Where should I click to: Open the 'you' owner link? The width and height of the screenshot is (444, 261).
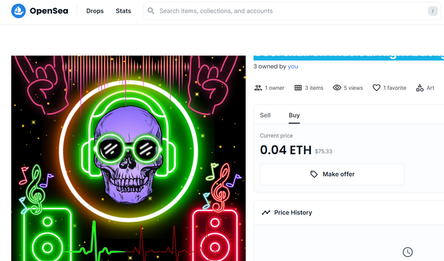click(293, 66)
